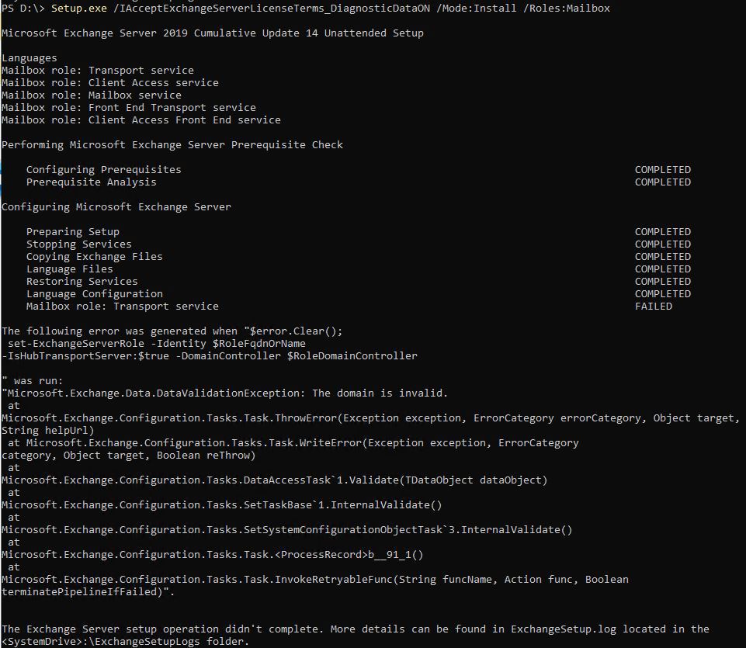The width and height of the screenshot is (746, 648).
Task: Select 'Configuring Microsoft Exchange Server' heading
Action: pos(116,207)
